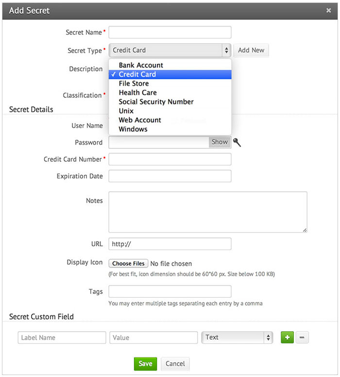Cancel adding the secret

click(175, 363)
